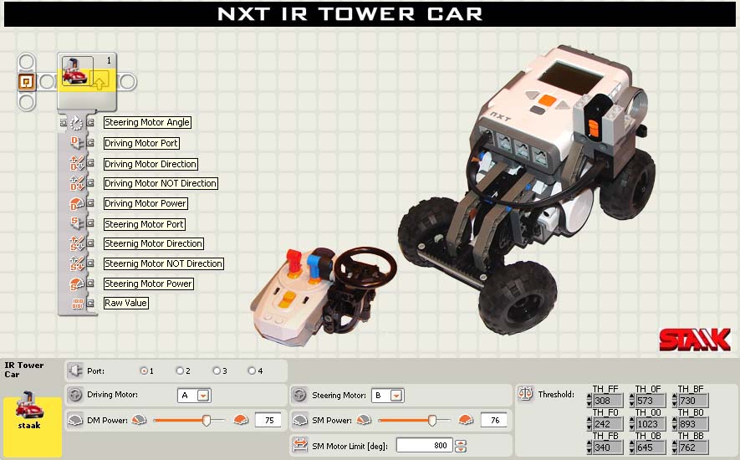Select sensor Port 2 radio button
Viewport: 740px width, 460px height.
point(179,371)
